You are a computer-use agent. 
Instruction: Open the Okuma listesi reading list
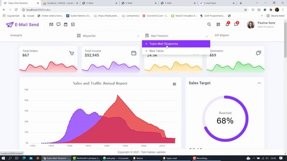[275, 16]
